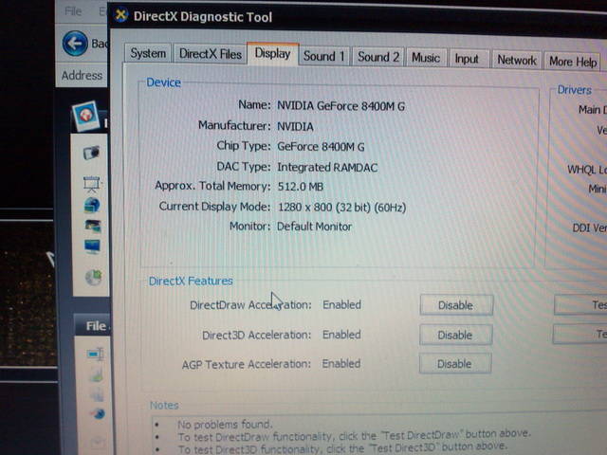The width and height of the screenshot is (607, 455).
Task: Go to the Sound 2 tab
Action: 378,57
